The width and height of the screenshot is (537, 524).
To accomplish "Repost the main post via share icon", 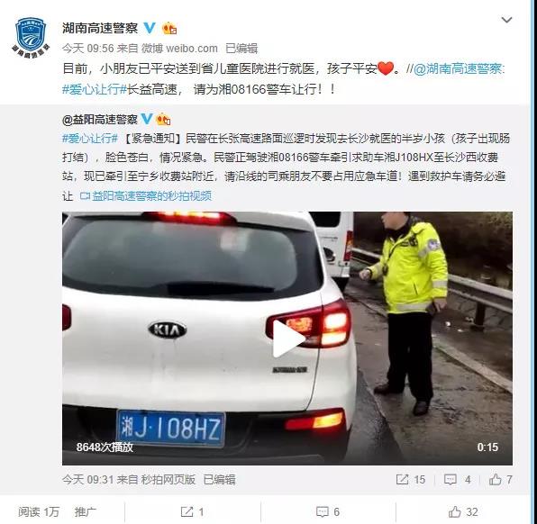I will click(192, 511).
